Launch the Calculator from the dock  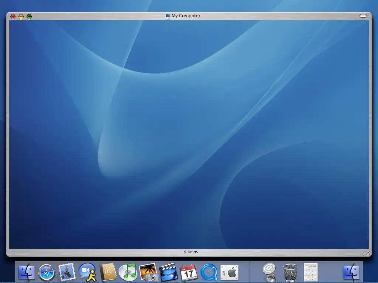pyautogui.click(x=311, y=272)
